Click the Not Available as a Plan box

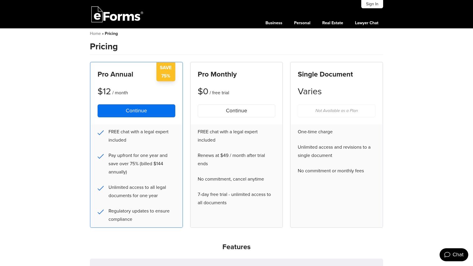pyautogui.click(x=336, y=111)
